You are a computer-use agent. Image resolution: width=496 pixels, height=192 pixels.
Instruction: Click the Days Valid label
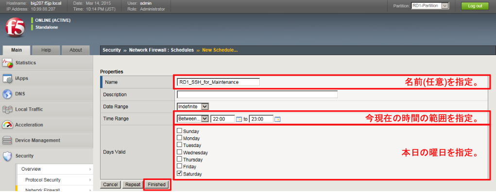(x=114, y=152)
